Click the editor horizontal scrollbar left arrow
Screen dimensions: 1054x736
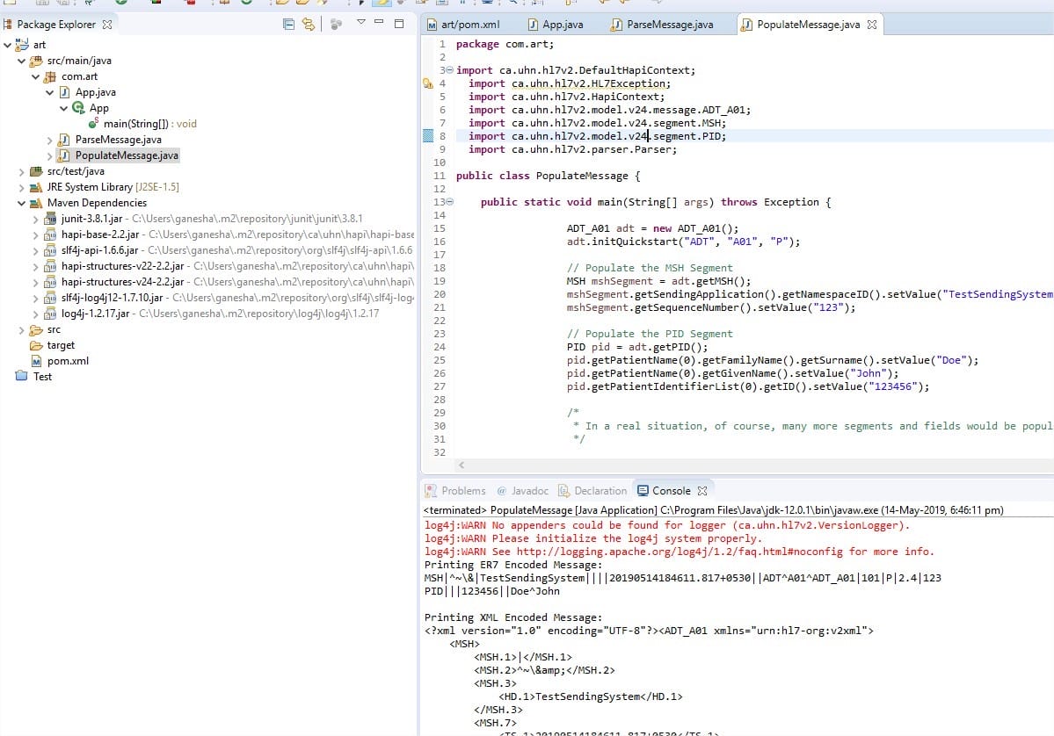tap(462, 465)
